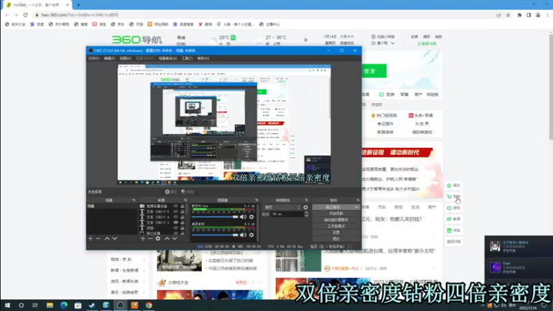The image size is (553, 311).
Task: Open a new Chrome tab with the plus button
Action: [x=78, y=5]
